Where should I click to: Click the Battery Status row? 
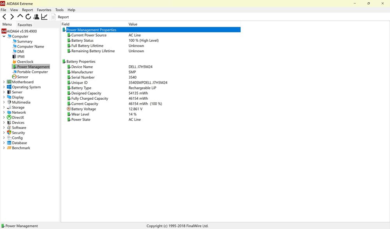coord(151,41)
